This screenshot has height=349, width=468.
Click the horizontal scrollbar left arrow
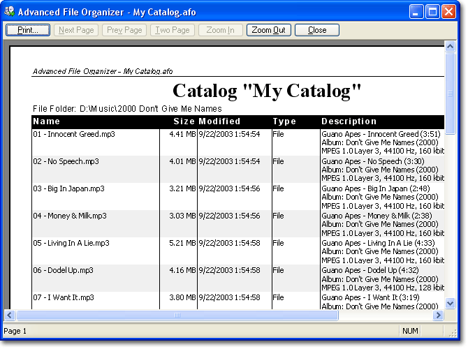pyautogui.click(x=10, y=315)
